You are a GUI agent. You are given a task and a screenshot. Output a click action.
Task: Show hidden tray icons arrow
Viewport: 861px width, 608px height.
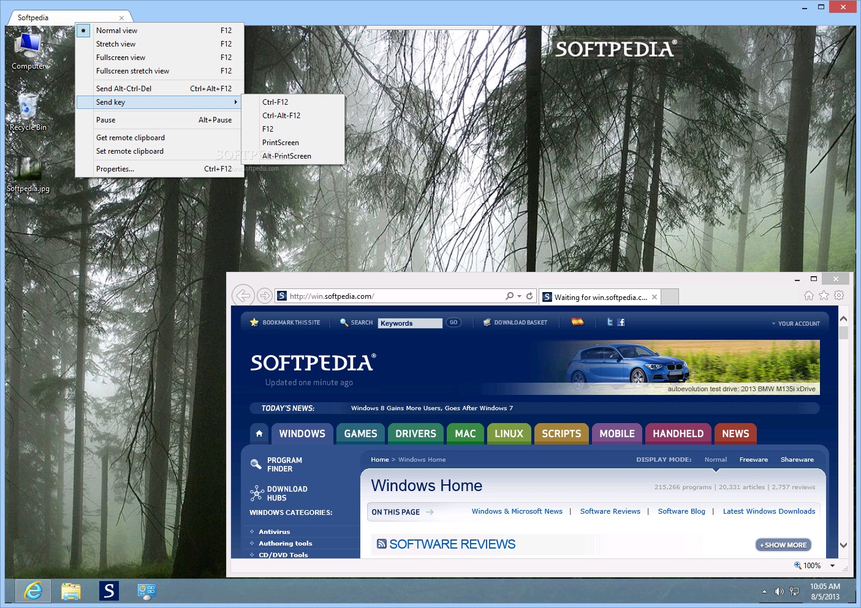764,591
